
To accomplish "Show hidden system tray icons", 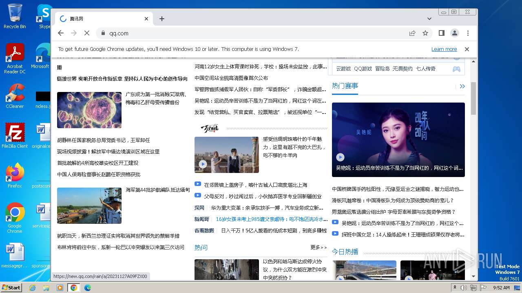I will click(455, 288).
